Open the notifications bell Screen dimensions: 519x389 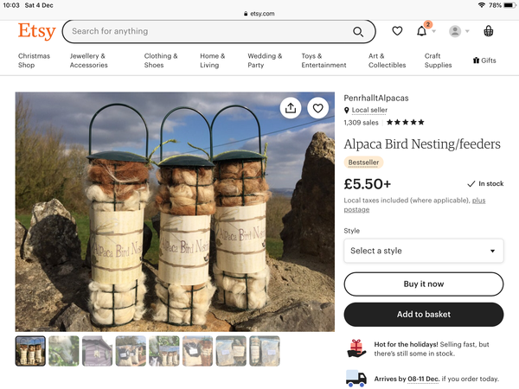pos(422,31)
